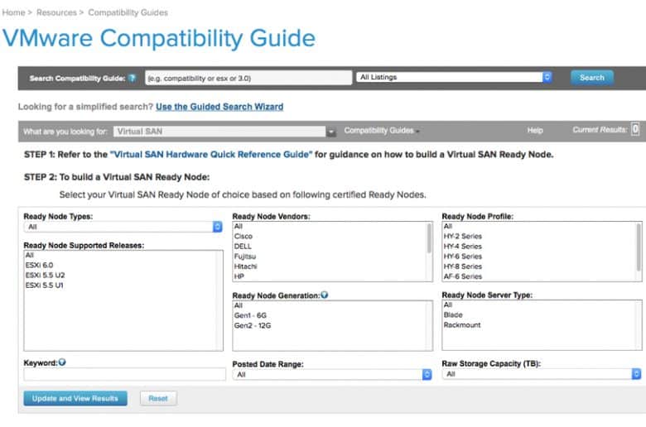This screenshot has height=427, width=646.
Task: Click the info icon next to Keyword
Action: 62,362
